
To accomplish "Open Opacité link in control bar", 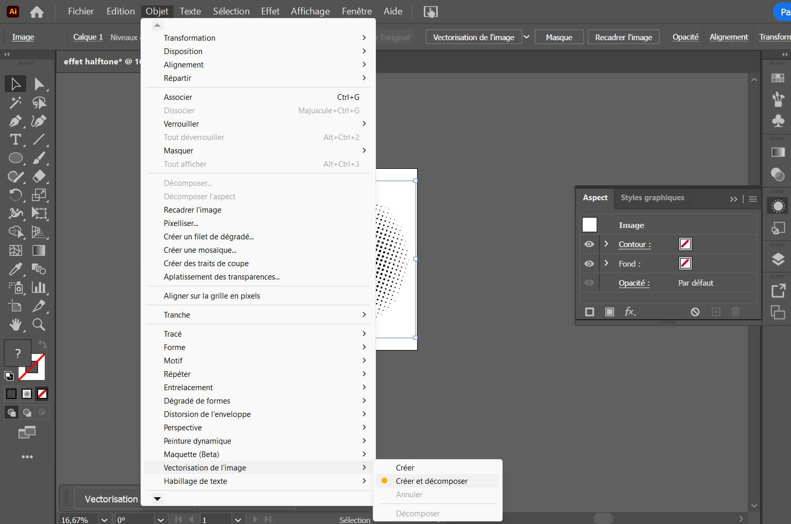I will point(685,37).
